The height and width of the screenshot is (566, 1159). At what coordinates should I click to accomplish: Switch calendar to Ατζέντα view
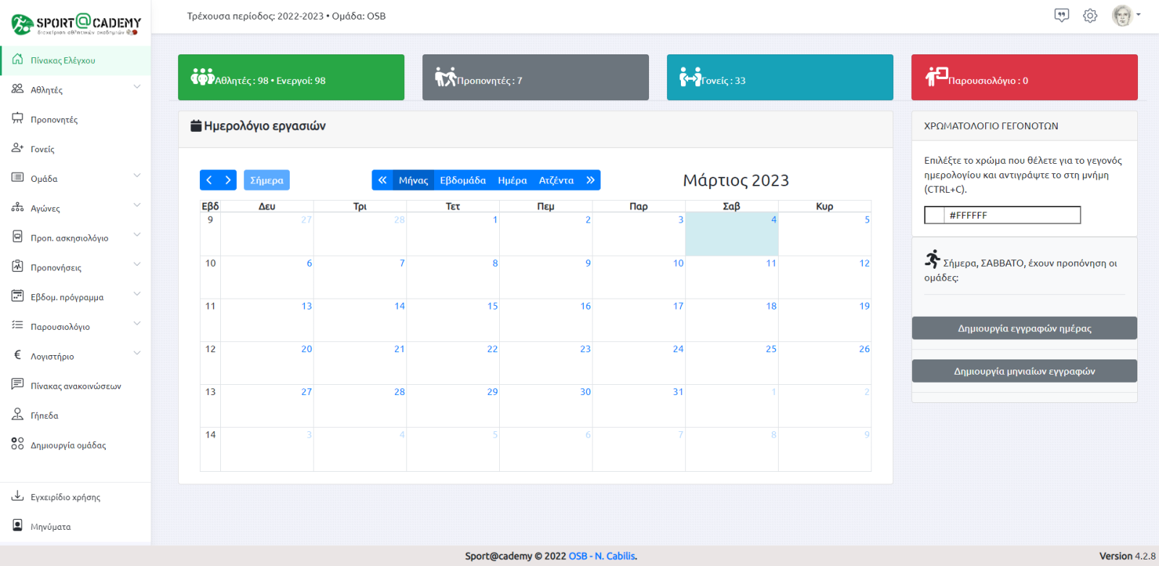(556, 180)
